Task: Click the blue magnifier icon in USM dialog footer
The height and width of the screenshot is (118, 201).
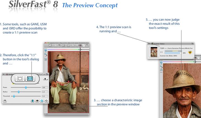Action: [x=42, y=101]
